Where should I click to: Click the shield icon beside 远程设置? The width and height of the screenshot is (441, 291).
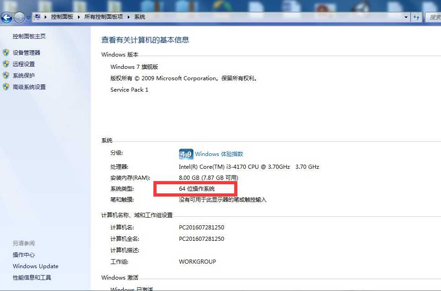point(6,64)
